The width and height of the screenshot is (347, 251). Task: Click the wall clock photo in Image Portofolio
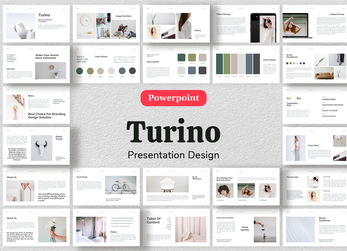pos(86,26)
